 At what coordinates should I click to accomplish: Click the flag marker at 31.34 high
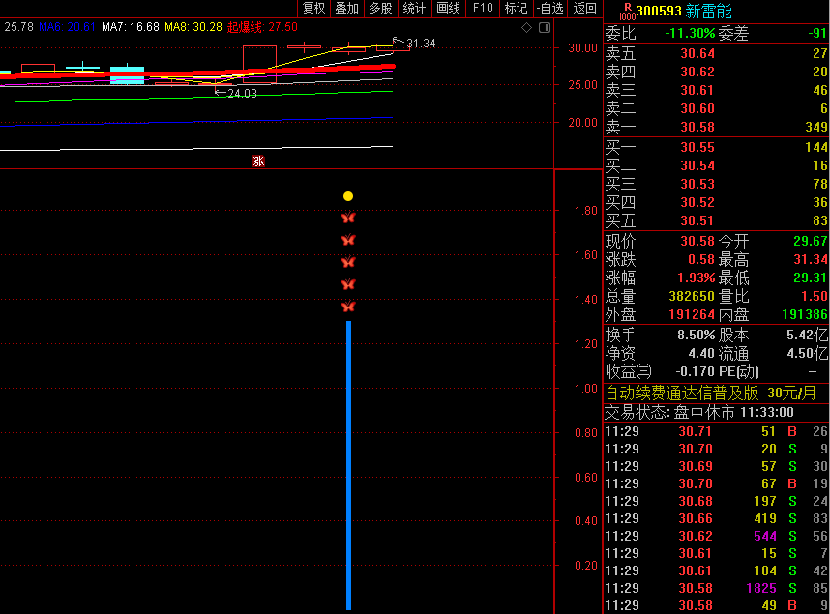pyautogui.click(x=395, y=40)
